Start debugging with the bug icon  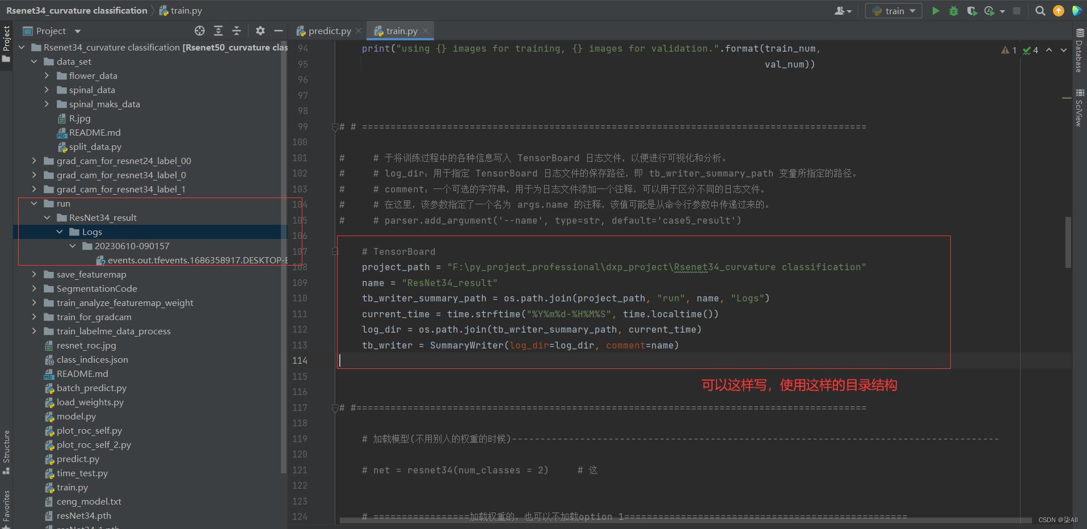(954, 11)
